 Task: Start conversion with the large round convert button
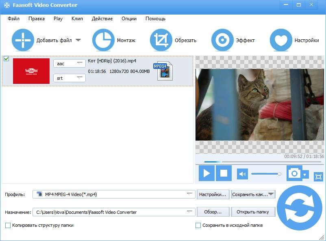300,208
